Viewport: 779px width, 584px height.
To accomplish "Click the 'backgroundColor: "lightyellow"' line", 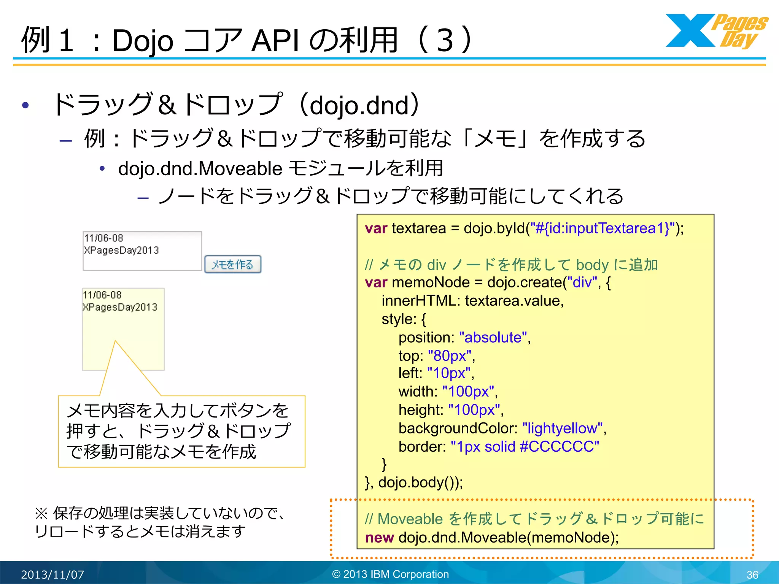I will 502,428.
